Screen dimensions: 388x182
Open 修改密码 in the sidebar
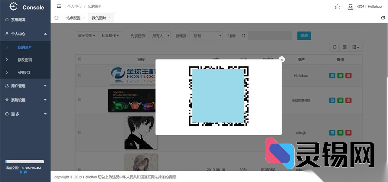(x=25, y=60)
